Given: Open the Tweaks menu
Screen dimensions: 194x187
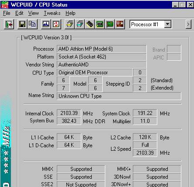Looking at the screenshot, I should (52, 13).
